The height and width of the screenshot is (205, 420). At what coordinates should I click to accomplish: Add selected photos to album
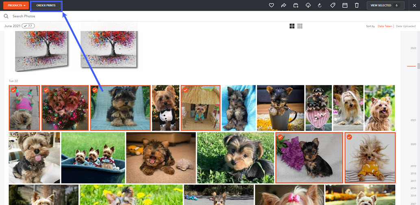(x=296, y=5)
